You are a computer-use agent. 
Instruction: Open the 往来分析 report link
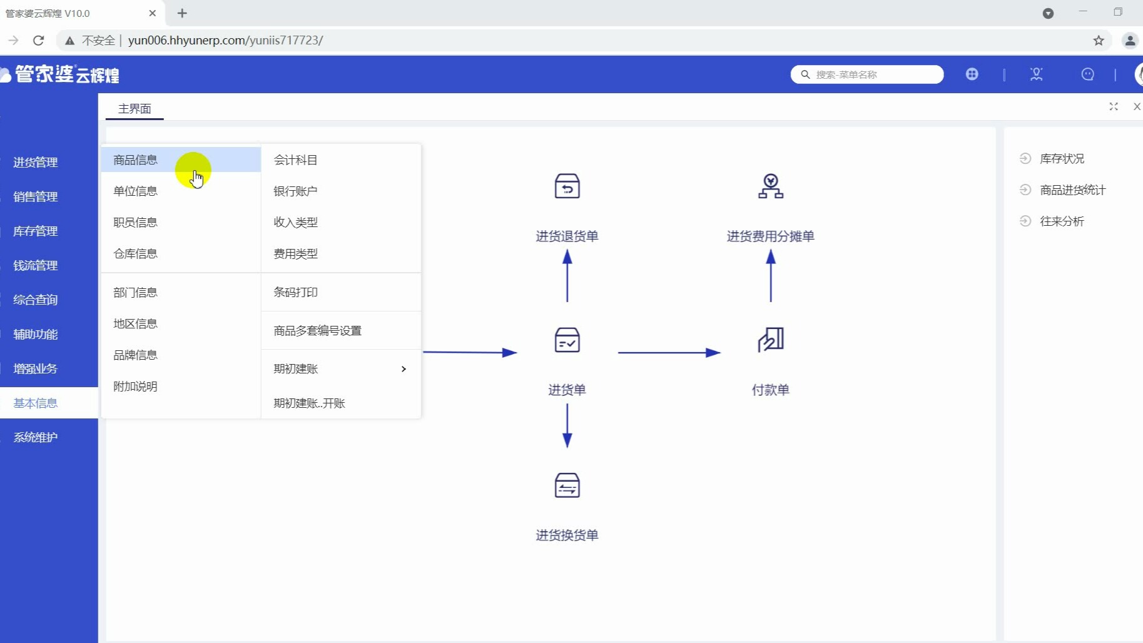coord(1064,221)
